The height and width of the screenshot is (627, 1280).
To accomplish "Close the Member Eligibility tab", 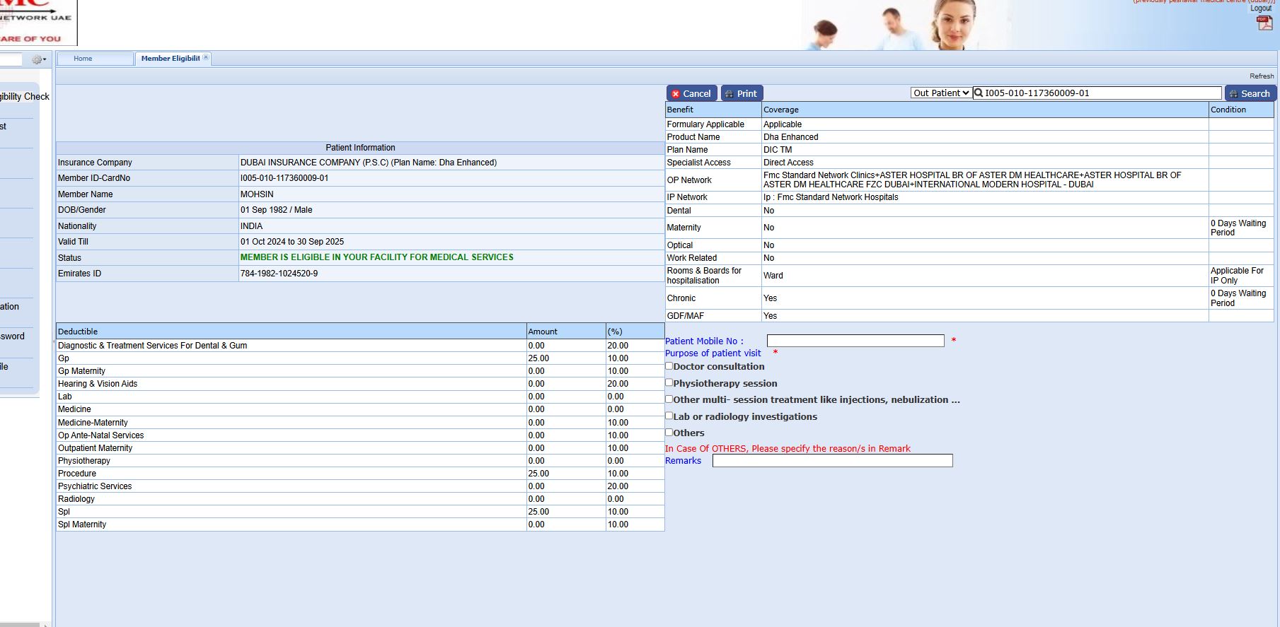I will (206, 58).
